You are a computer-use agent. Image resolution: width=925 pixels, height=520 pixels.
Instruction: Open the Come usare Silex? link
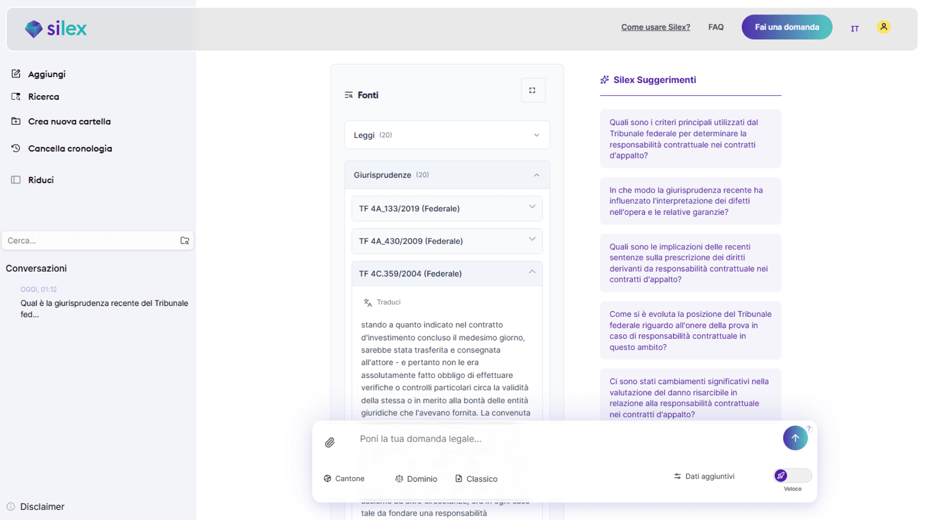(x=655, y=27)
